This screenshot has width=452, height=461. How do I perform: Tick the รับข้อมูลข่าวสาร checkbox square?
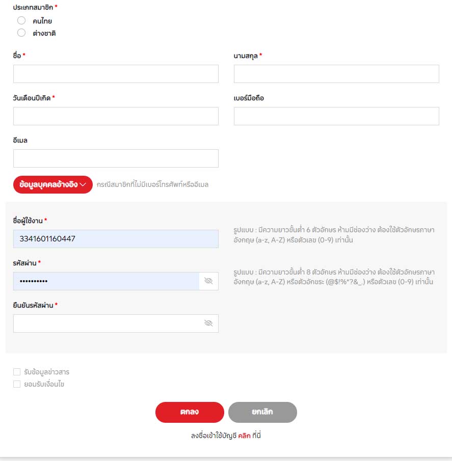(17, 372)
